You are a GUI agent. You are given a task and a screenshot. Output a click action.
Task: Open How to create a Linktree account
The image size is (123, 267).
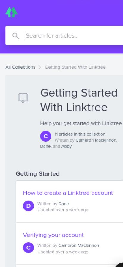(68, 193)
